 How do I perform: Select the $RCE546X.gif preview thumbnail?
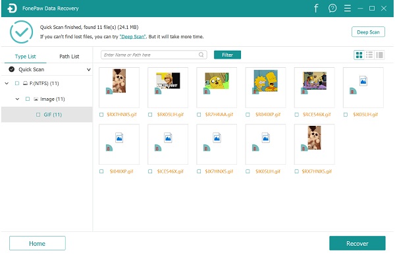[x=315, y=80]
